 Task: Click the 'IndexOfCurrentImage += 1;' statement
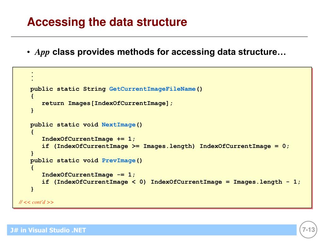click(88, 139)
